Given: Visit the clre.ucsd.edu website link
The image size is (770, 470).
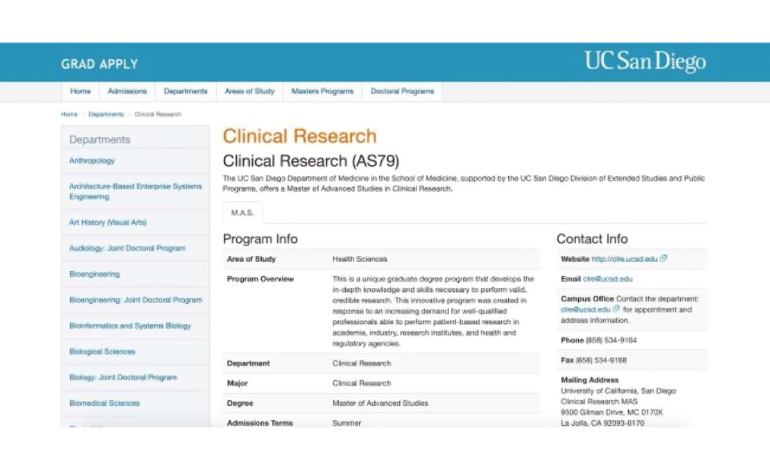Looking at the screenshot, I should (x=624, y=259).
